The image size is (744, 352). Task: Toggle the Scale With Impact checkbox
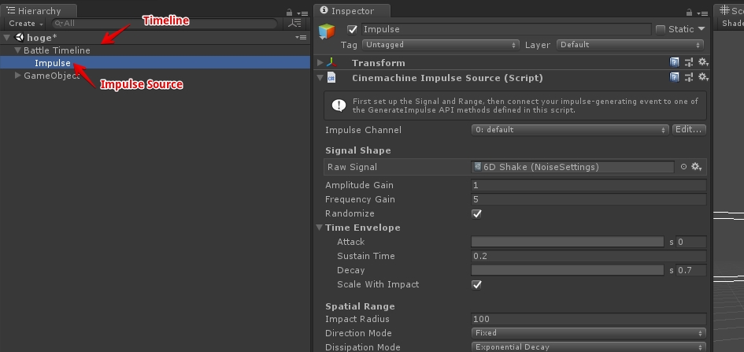pyautogui.click(x=476, y=284)
